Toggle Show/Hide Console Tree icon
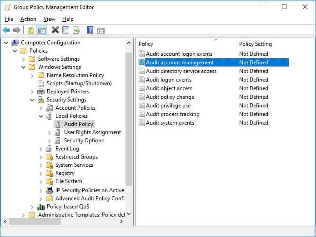This screenshot has height=237, width=316. click(42, 30)
